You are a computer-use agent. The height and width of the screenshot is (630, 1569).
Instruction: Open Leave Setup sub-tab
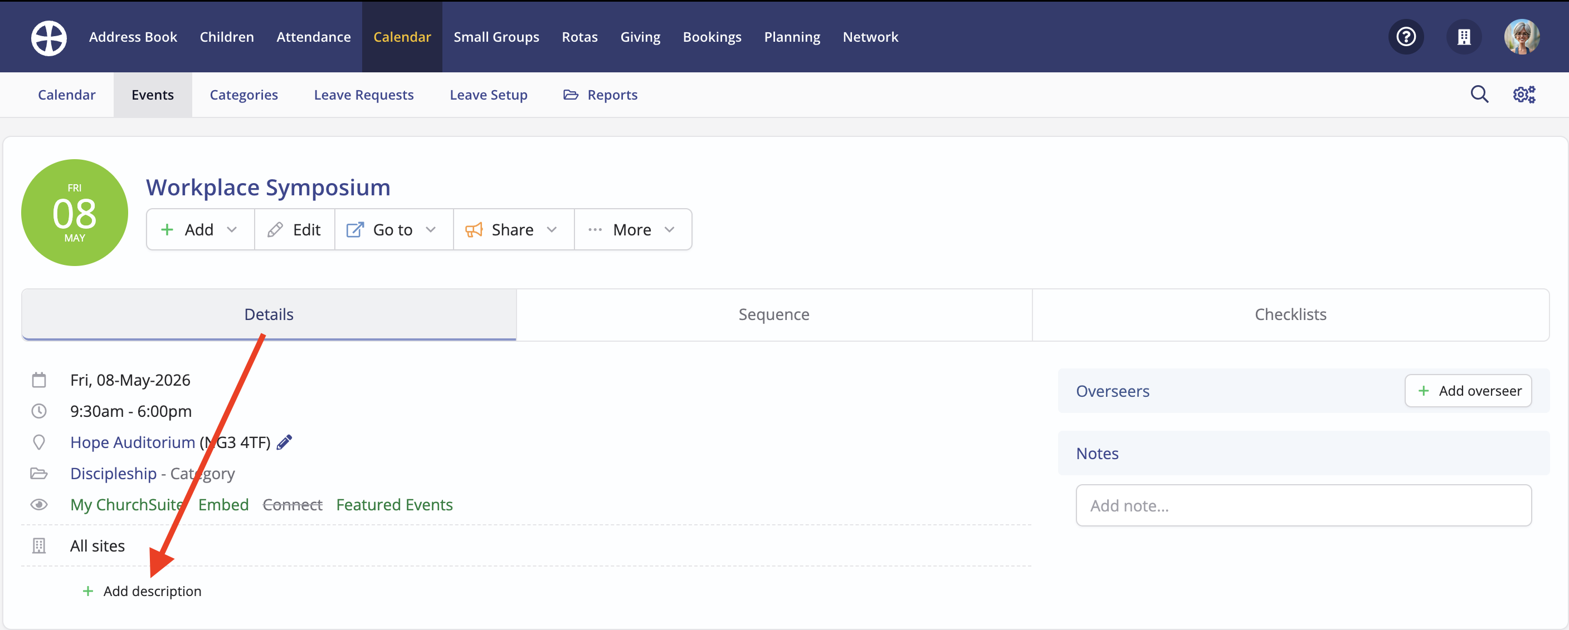[489, 95]
